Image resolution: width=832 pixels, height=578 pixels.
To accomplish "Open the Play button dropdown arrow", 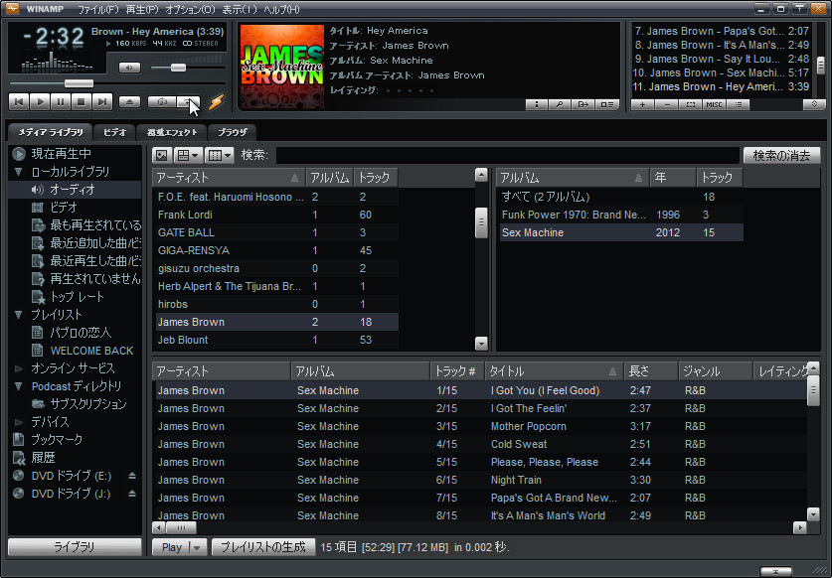I will click(x=197, y=547).
